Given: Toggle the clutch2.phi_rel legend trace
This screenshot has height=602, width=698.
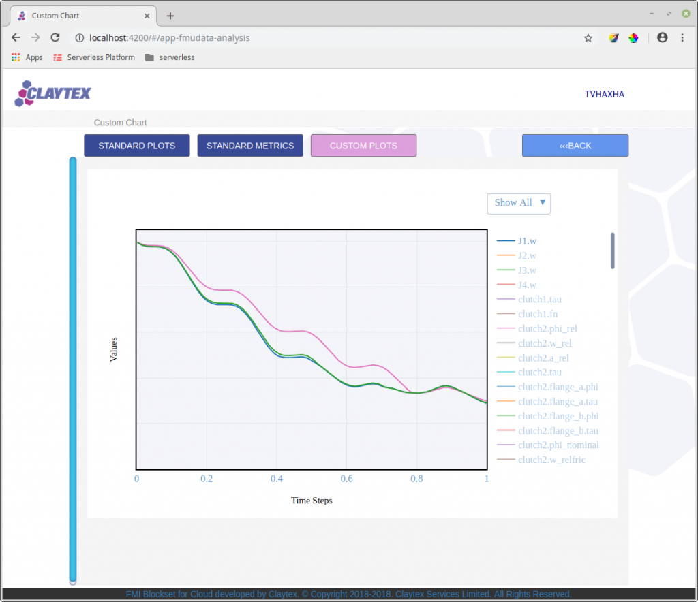Looking at the screenshot, I should pyautogui.click(x=537, y=328).
